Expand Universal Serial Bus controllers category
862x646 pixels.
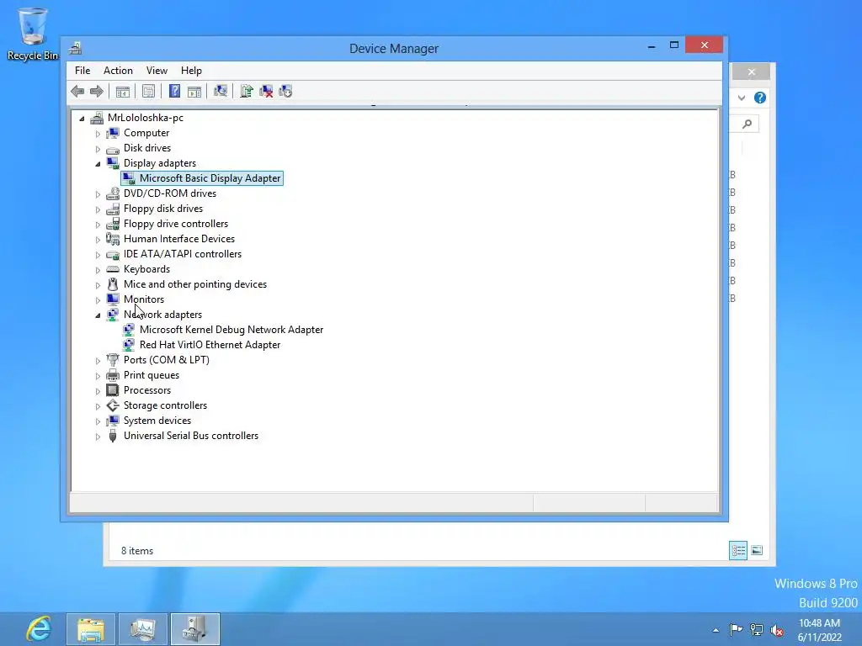98,437
